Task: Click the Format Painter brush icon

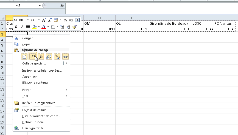Action: (x=74, y=27)
